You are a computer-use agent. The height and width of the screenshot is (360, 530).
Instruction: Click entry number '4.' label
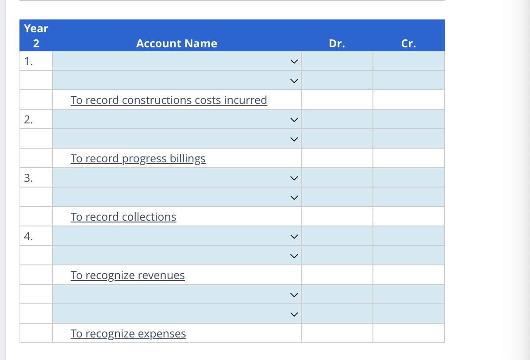click(28, 236)
